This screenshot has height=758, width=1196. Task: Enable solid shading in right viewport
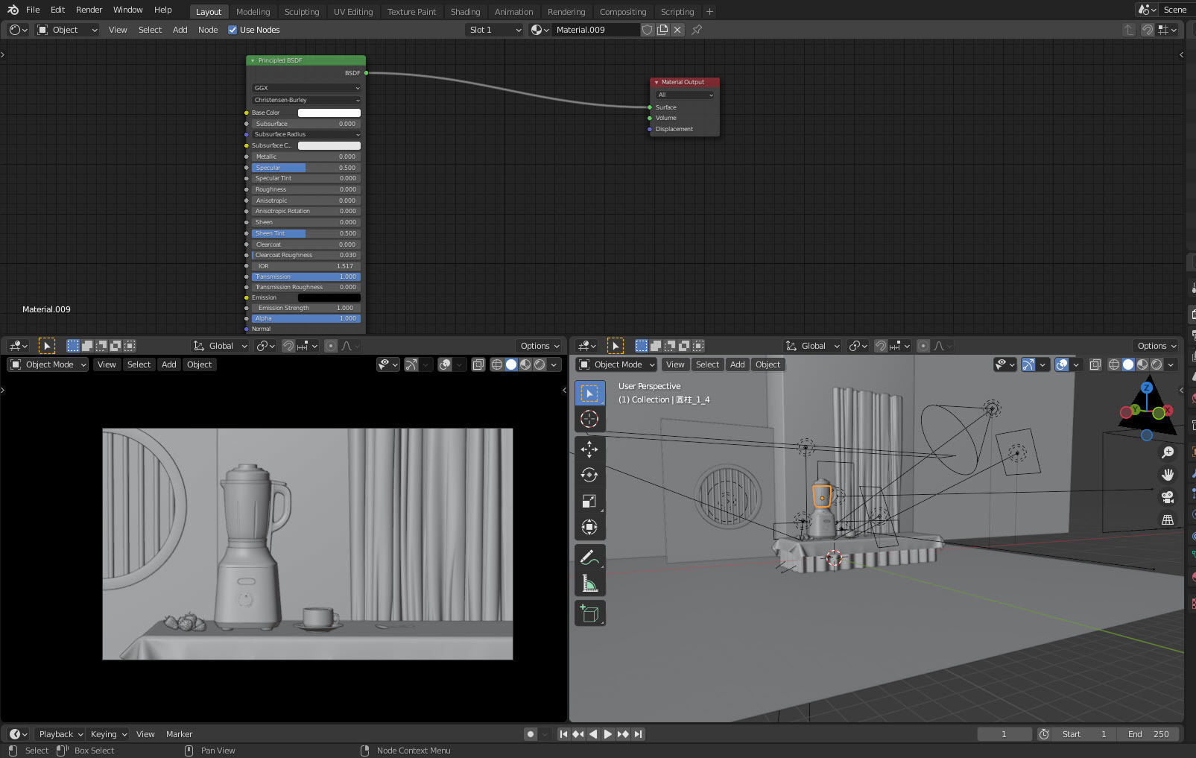click(x=1128, y=364)
